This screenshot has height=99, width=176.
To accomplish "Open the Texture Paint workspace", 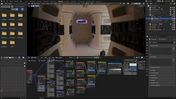I will pyautogui.click(x=53, y=2).
